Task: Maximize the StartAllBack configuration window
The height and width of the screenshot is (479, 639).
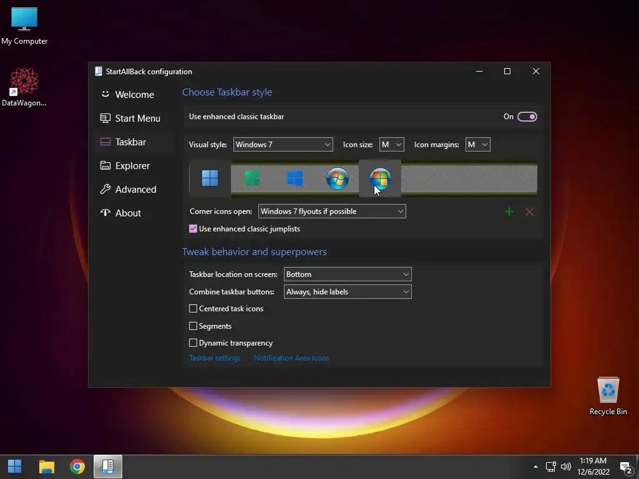Action: pos(507,71)
